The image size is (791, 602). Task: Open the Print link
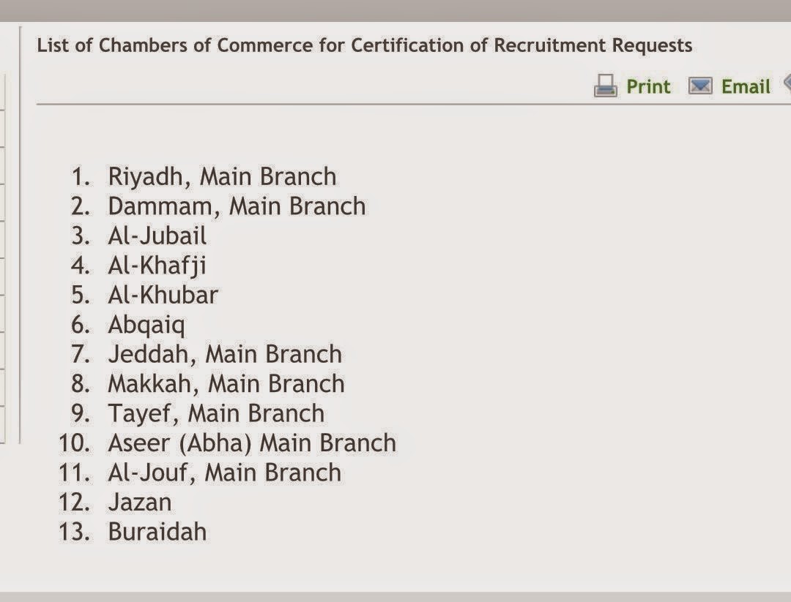click(648, 86)
